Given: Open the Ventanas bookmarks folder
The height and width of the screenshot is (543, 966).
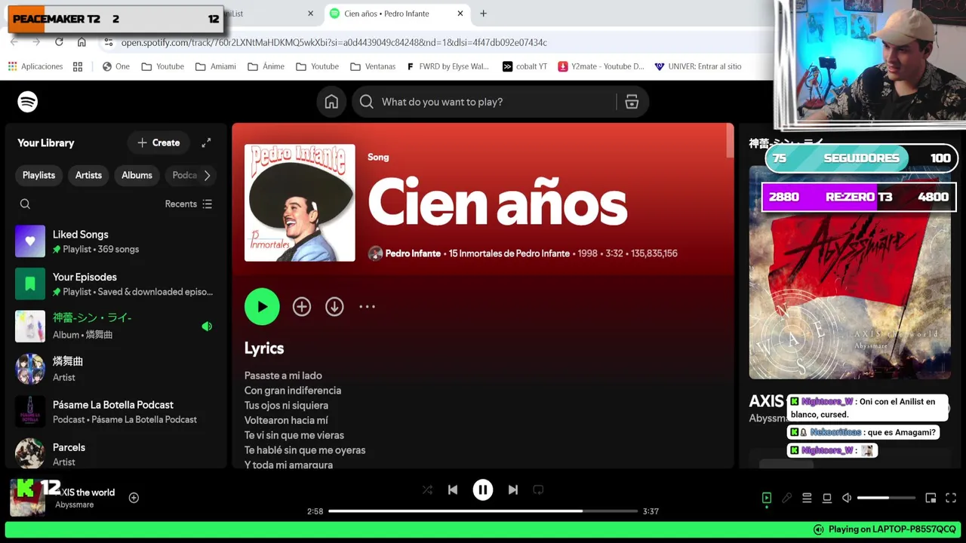Looking at the screenshot, I should [x=373, y=66].
